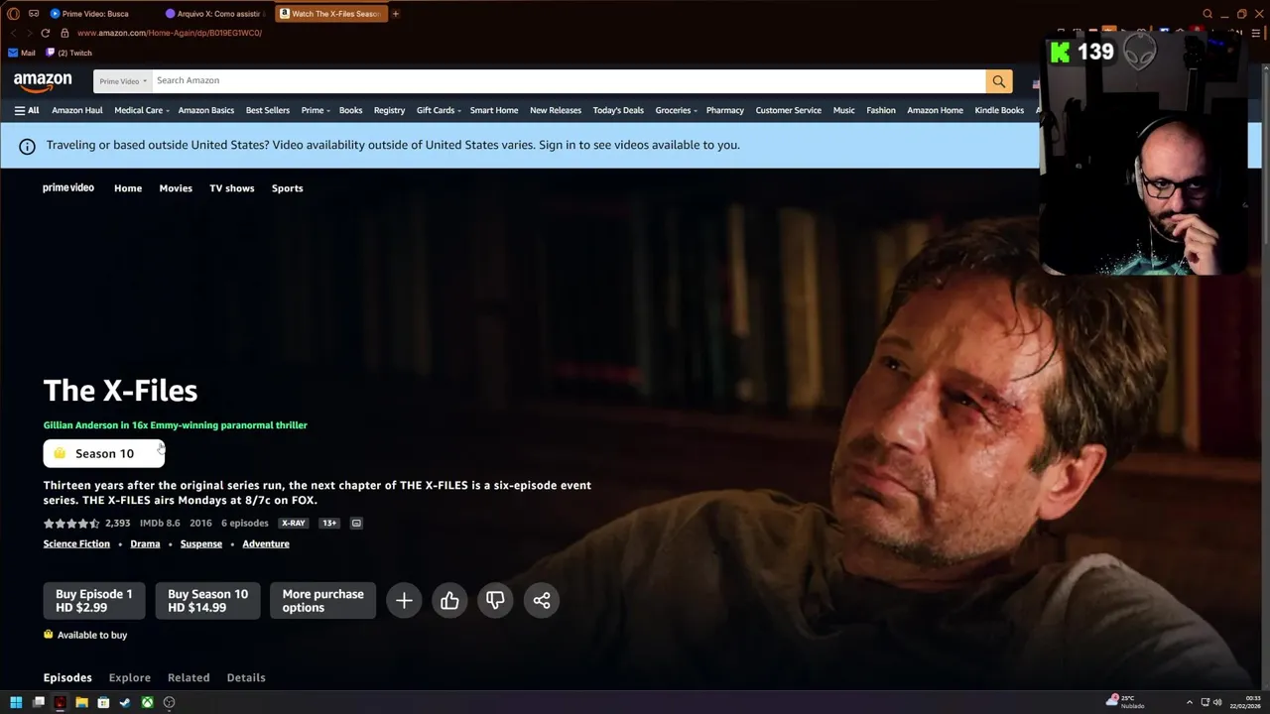Click the X-RAY badge
The width and height of the screenshot is (1270, 714).
click(x=293, y=523)
